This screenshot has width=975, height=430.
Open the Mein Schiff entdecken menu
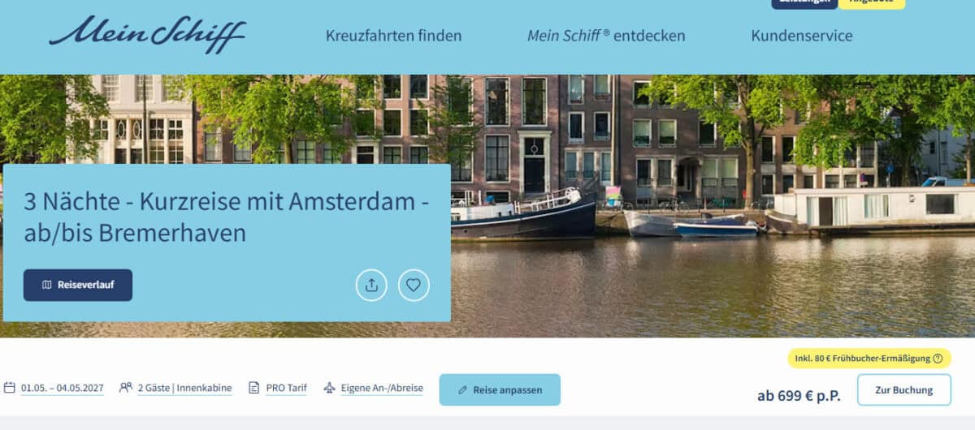[606, 36]
